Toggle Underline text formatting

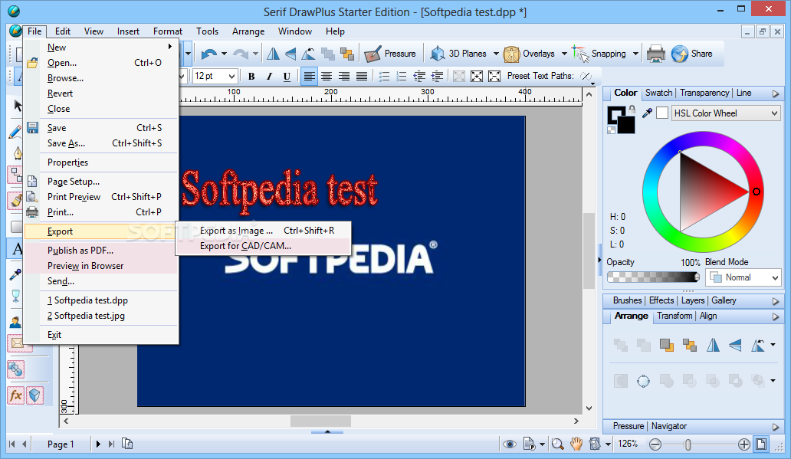point(287,76)
